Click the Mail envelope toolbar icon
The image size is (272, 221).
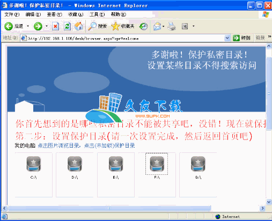(x=157, y=26)
